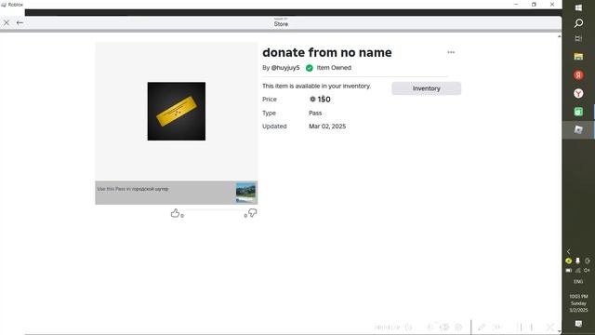Click the Store header title
Screen dimensions: 595x335
point(281,24)
